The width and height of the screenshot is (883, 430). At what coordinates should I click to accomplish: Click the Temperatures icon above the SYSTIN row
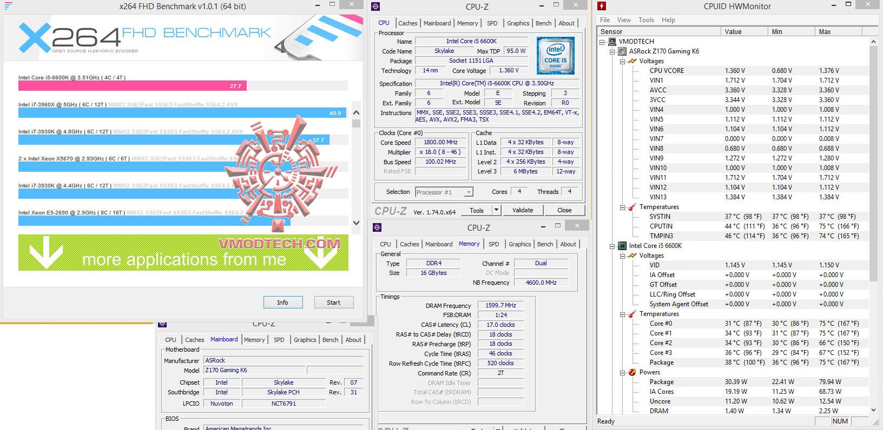pyautogui.click(x=632, y=207)
